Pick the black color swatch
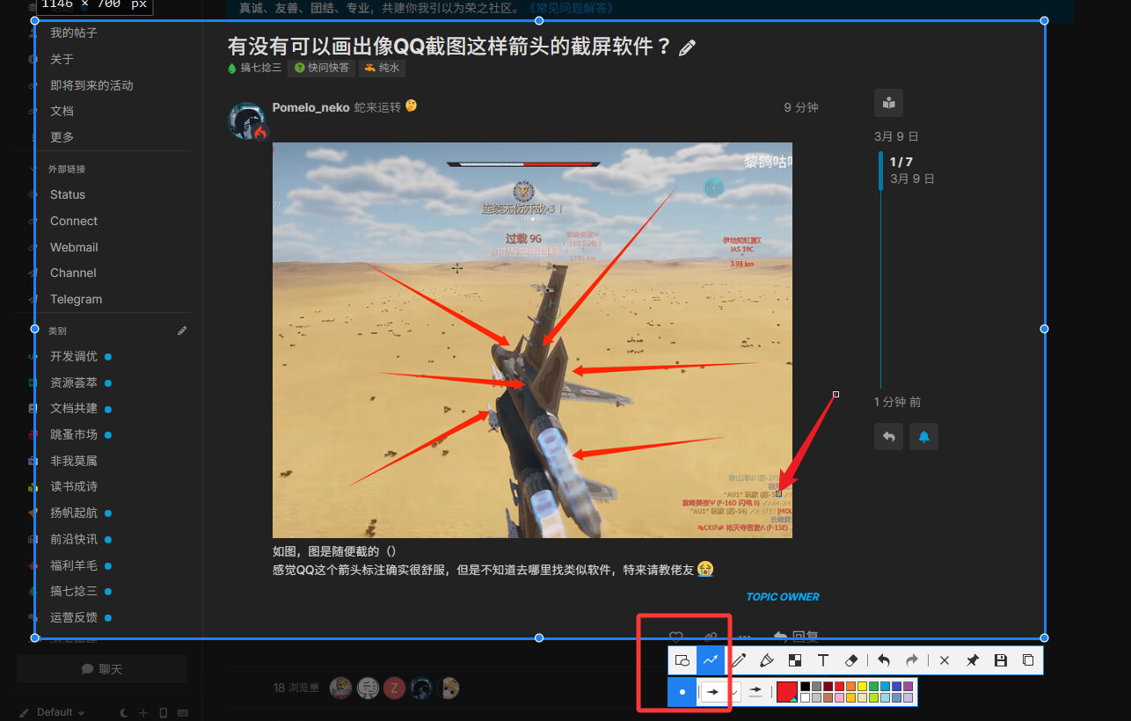1131x721 pixels. [x=805, y=686]
